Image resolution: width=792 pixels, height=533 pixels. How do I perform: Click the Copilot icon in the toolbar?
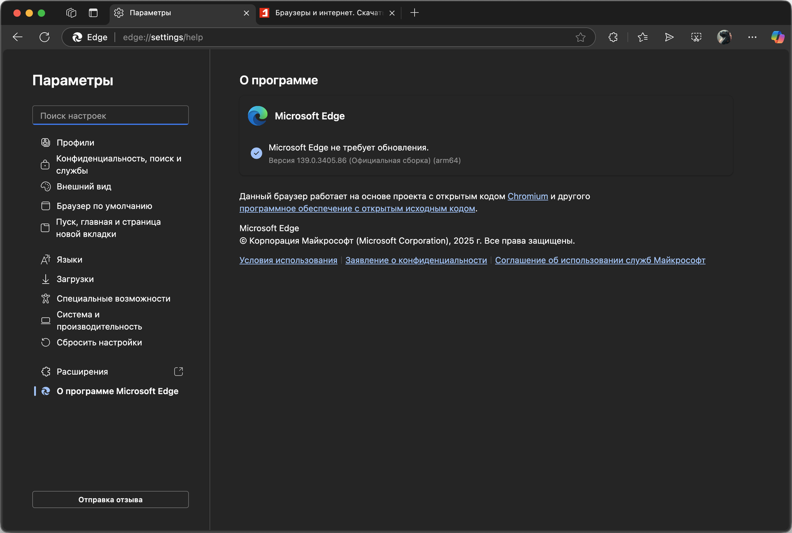coord(777,37)
